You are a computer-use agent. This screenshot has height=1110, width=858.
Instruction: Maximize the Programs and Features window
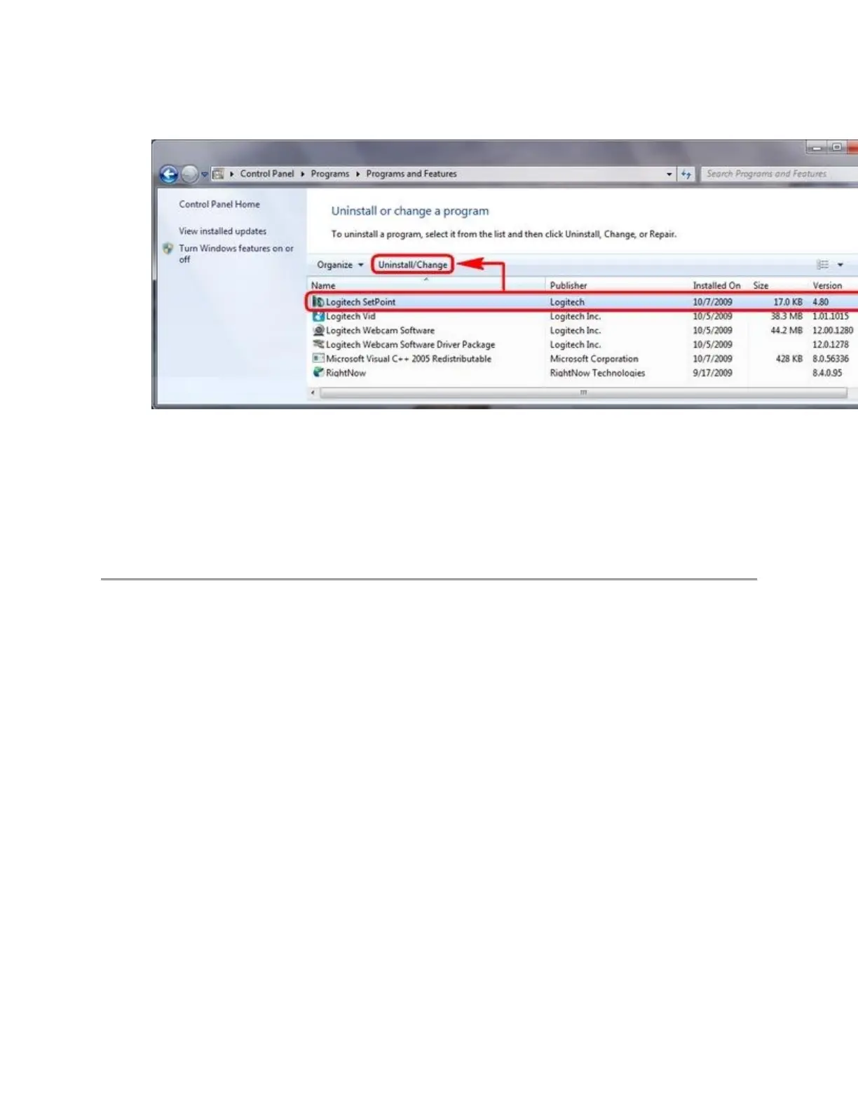pos(837,148)
